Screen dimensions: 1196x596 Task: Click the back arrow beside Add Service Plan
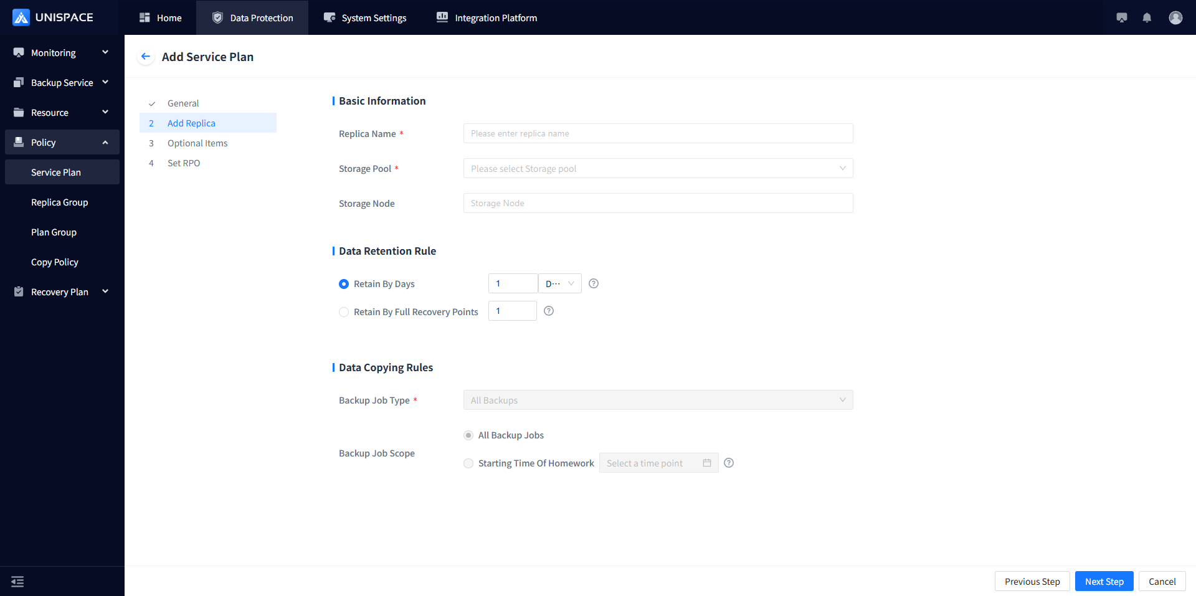146,57
